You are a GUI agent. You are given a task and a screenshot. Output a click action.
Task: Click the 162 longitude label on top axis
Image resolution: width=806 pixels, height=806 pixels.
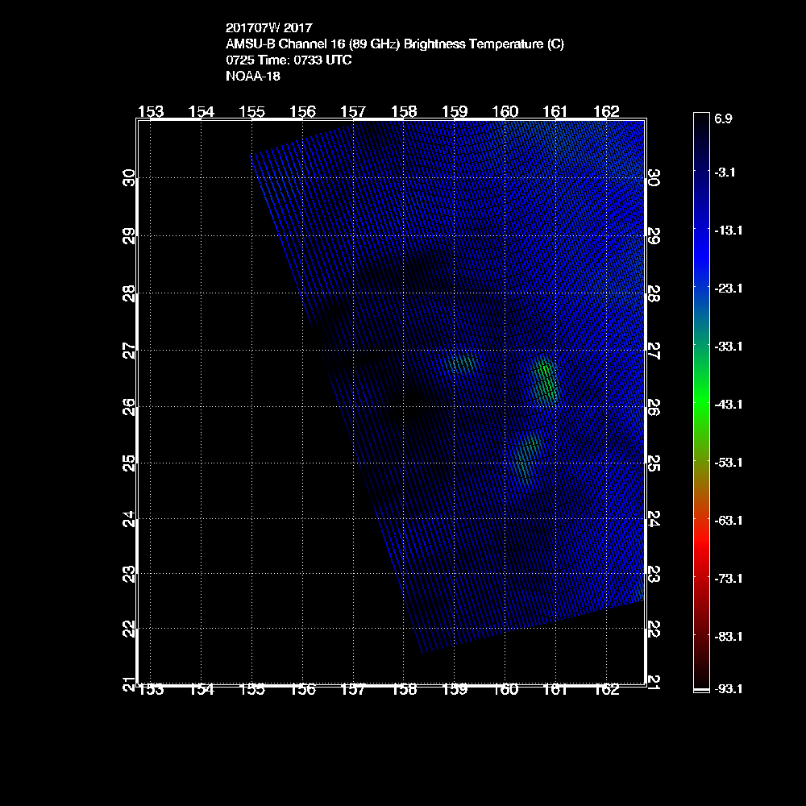[x=606, y=111]
